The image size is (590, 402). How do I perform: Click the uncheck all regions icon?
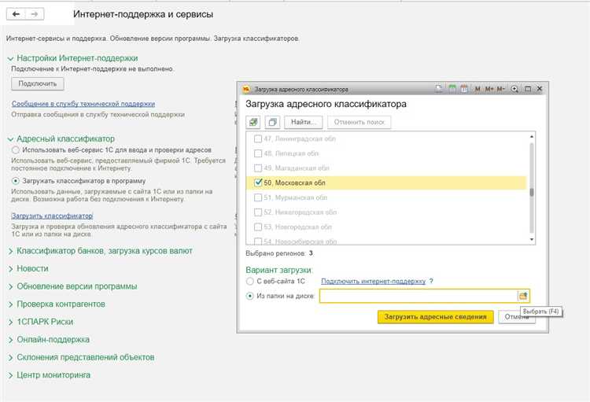pyautogui.click(x=272, y=122)
